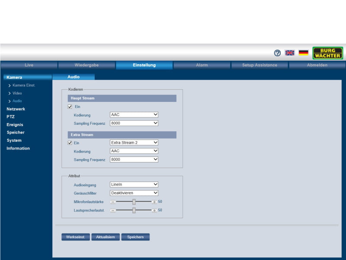This screenshot has height=260, width=346.
Task: Open the Audioeingang LineIn dropdown
Action: [x=134, y=185]
